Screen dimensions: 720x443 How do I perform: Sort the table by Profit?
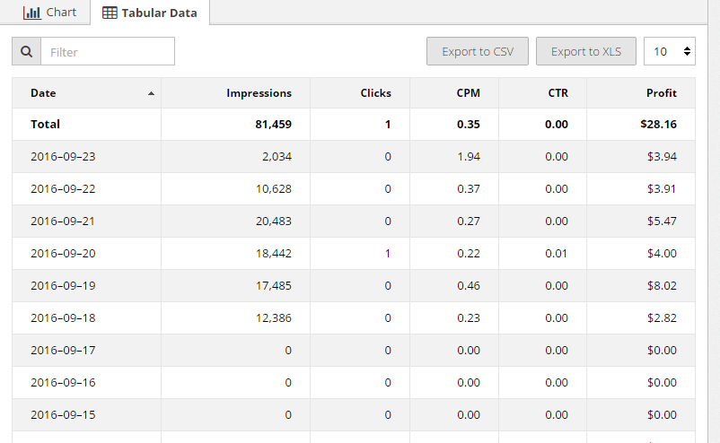click(x=661, y=93)
